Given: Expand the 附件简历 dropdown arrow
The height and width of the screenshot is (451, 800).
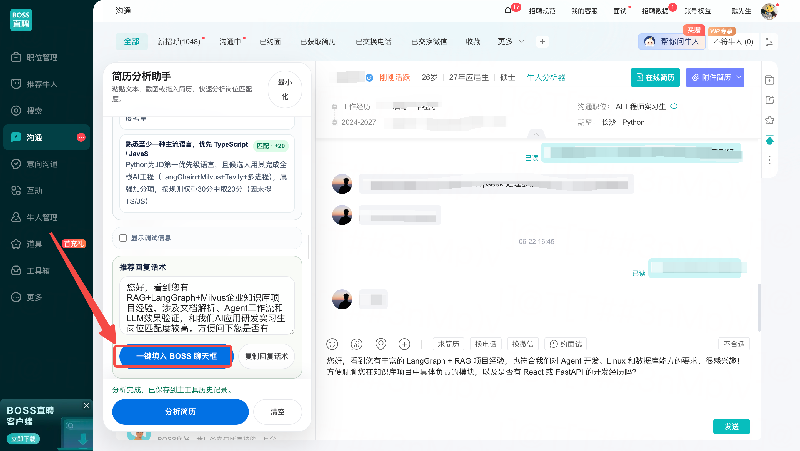Looking at the screenshot, I should (739, 77).
